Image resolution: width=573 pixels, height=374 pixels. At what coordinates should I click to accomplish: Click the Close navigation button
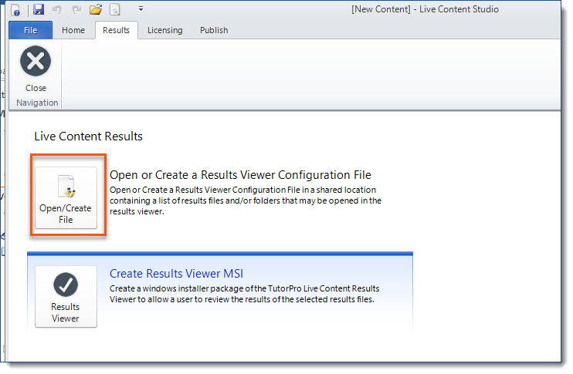[x=36, y=69]
